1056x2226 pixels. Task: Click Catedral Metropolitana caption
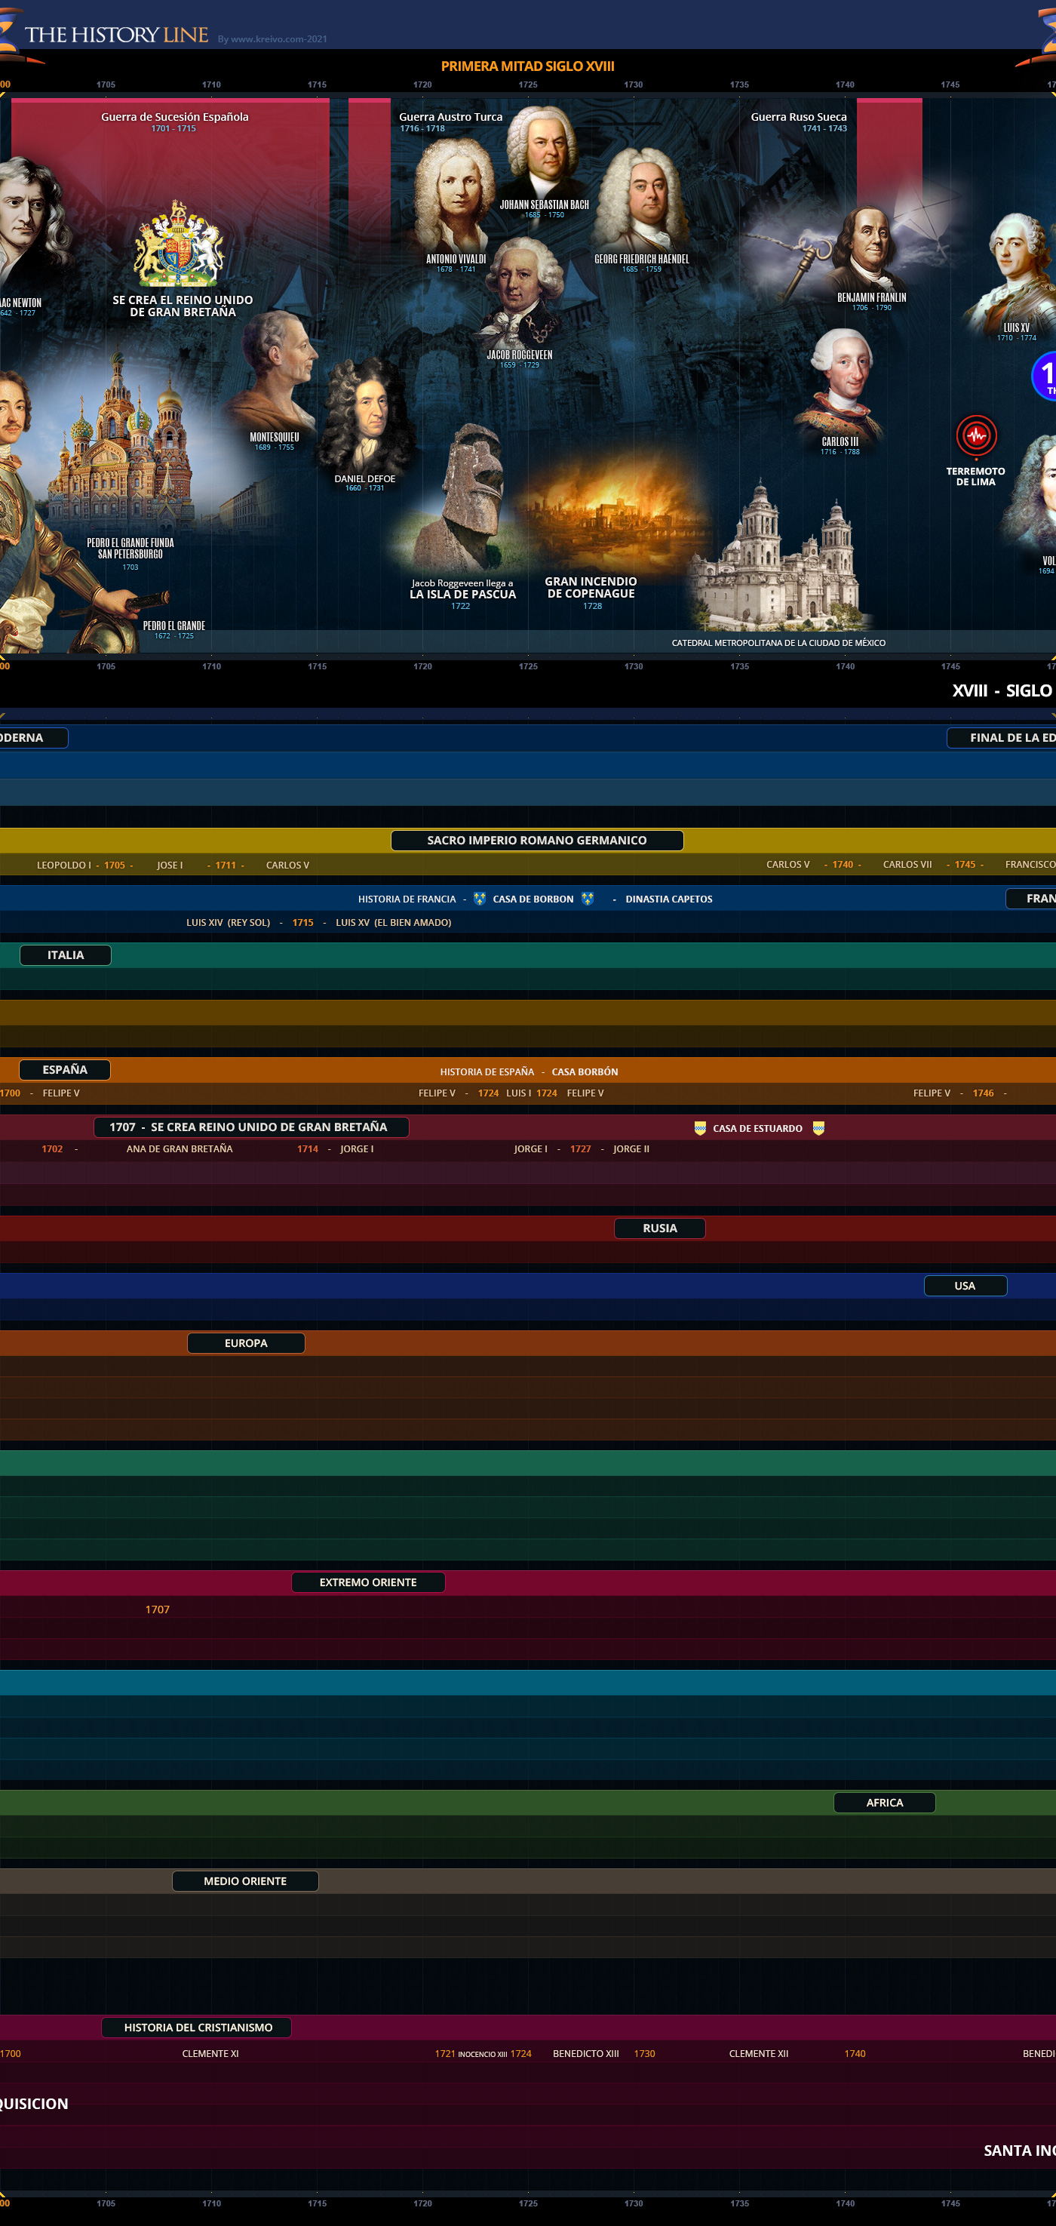point(779,643)
